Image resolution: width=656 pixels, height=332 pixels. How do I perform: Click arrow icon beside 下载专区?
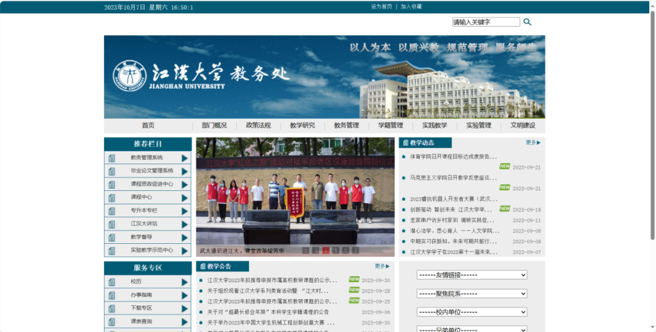tap(185, 308)
